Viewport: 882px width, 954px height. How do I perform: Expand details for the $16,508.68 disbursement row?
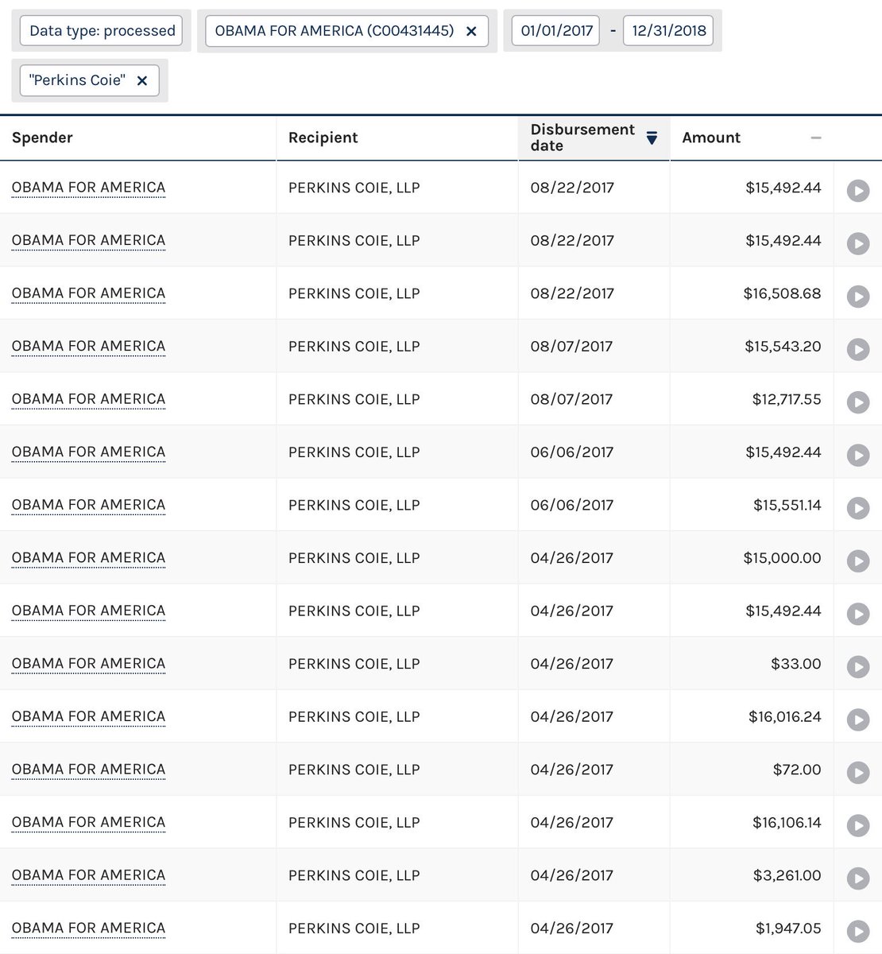[x=858, y=297]
